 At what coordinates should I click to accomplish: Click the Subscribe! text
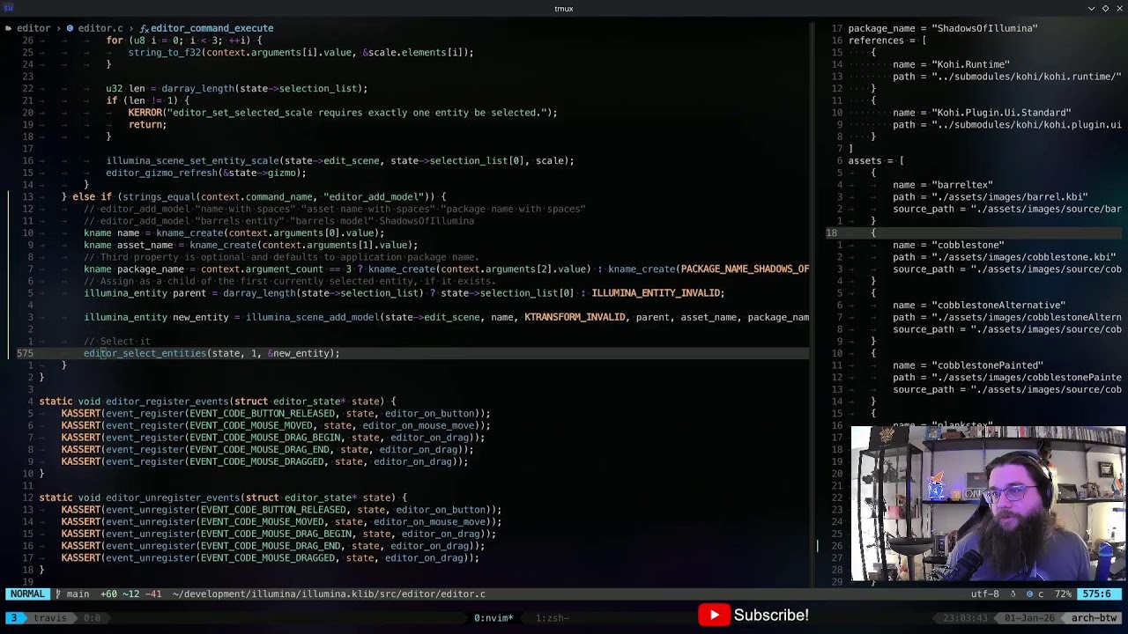click(x=771, y=615)
